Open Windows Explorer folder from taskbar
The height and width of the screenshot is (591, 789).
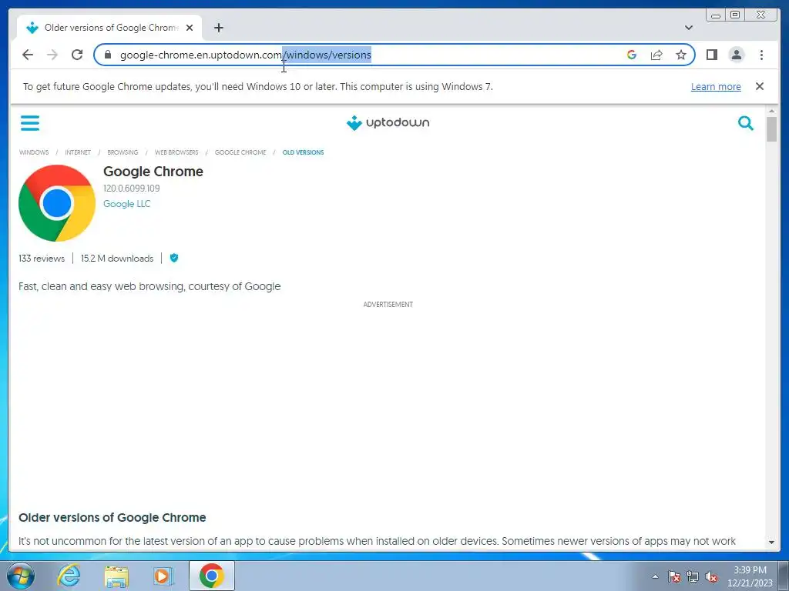[116, 576]
